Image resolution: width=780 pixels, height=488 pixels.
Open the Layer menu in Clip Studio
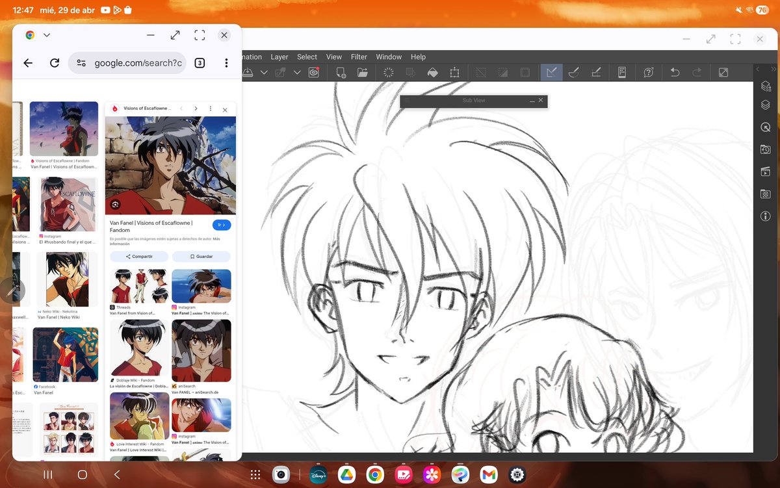tap(279, 57)
